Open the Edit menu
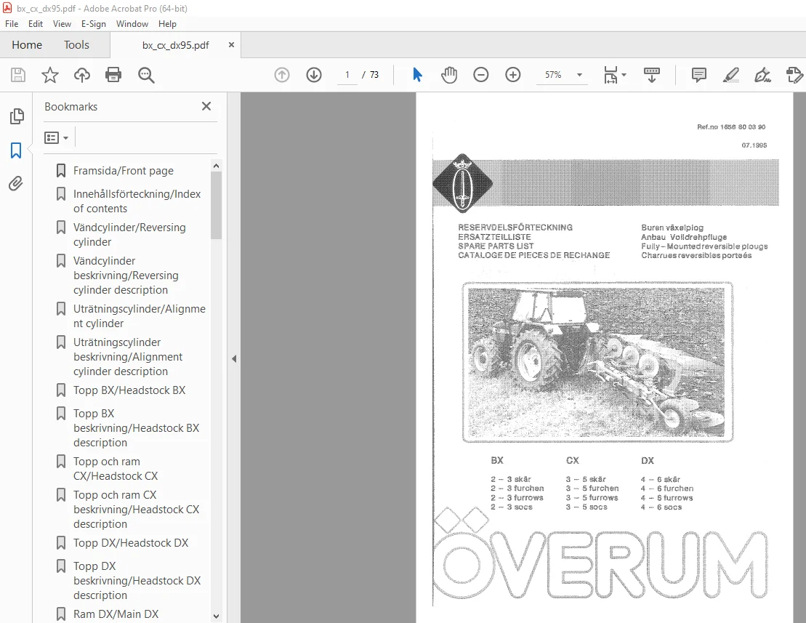Viewport: 806px width, 623px height. [36, 24]
